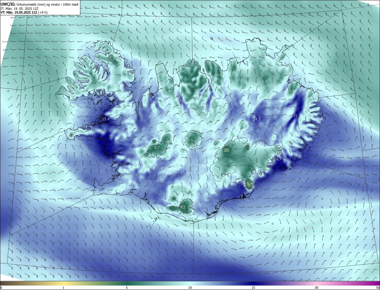Click the 15.4 value label on the map
This screenshot has height=290, width=380.
coord(106,119)
